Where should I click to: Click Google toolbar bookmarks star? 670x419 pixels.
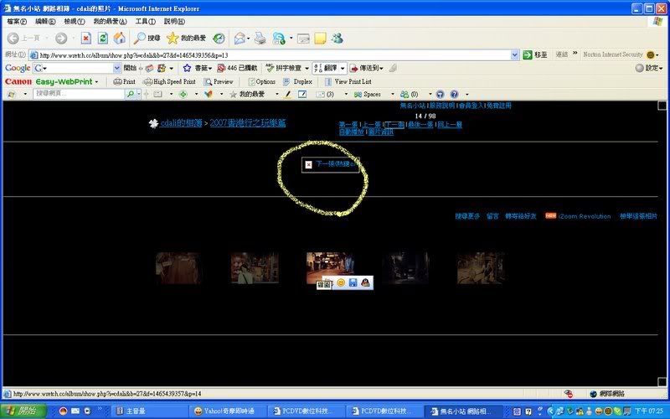point(187,68)
